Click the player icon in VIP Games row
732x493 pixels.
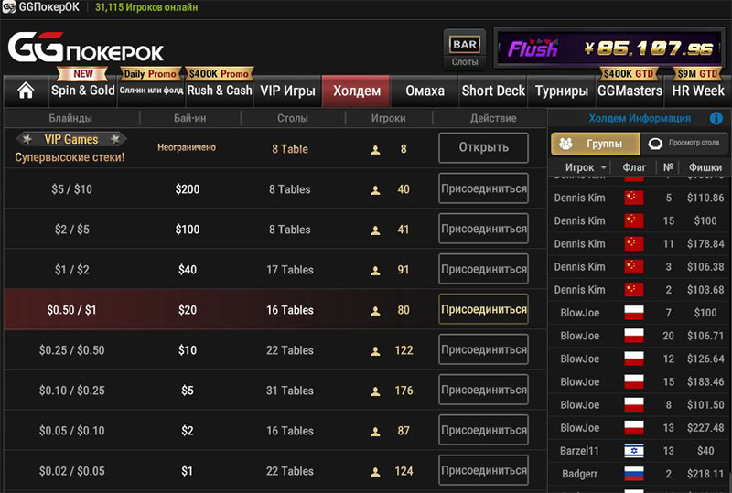pos(375,150)
